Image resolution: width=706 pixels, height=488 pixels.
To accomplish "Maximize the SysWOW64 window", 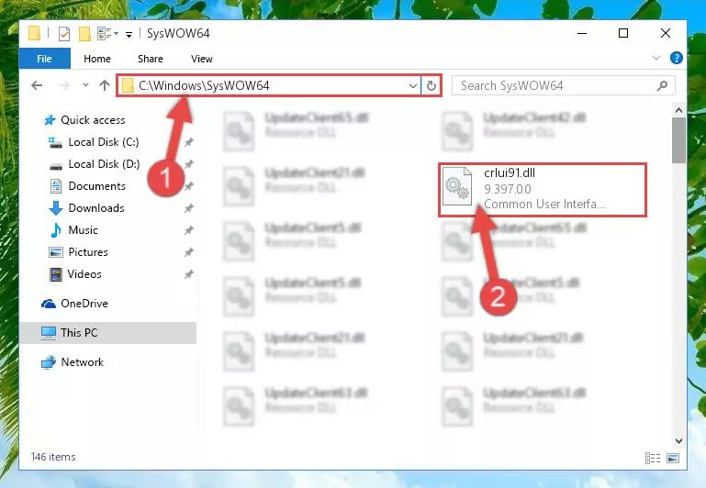I will 623,33.
